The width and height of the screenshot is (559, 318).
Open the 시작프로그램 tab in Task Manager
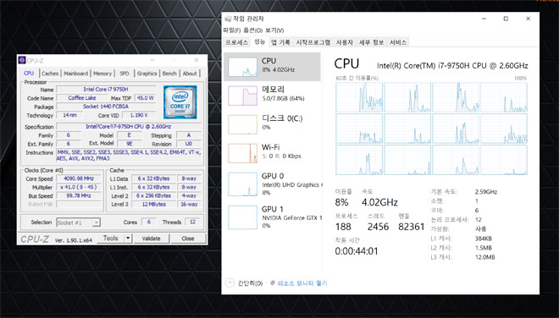pos(313,42)
